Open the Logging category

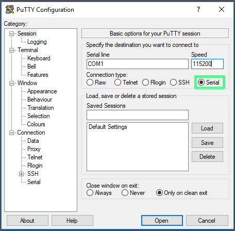37,42
